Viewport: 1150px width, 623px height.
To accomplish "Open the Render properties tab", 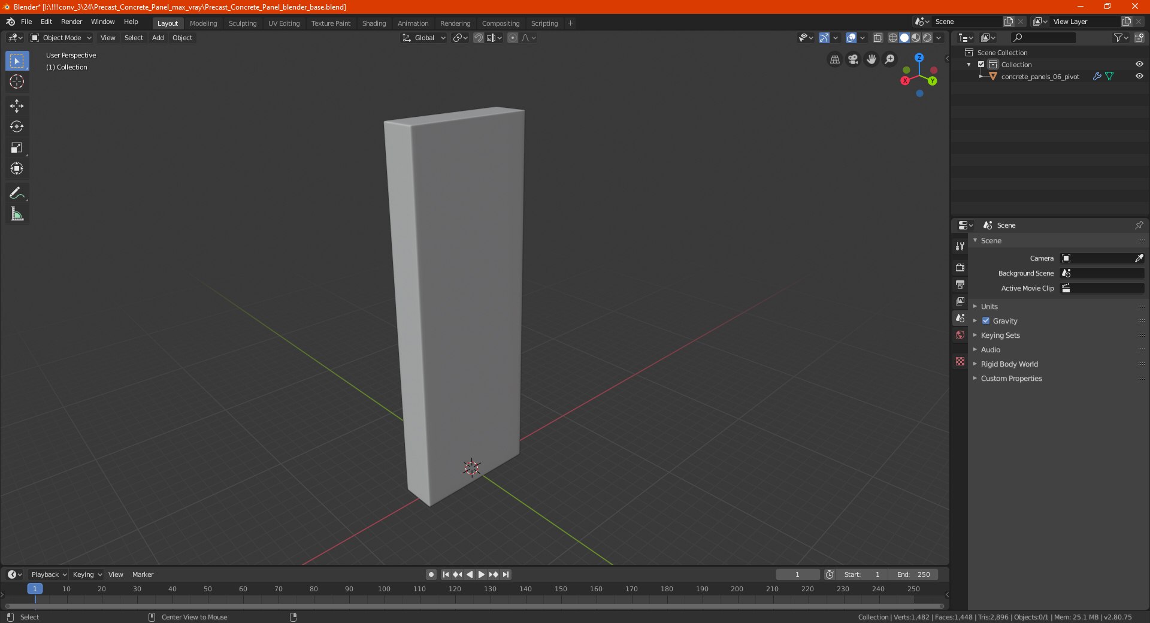I will click(x=960, y=267).
